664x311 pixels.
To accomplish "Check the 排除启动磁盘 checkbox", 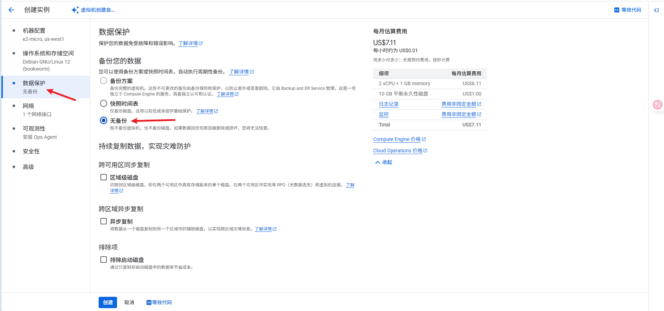I will pyautogui.click(x=104, y=260).
